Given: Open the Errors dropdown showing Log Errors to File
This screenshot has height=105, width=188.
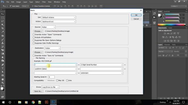Looking at the screenshot, I should coord(51,87).
